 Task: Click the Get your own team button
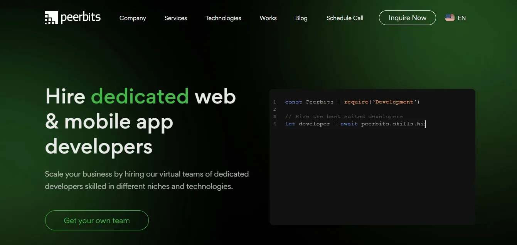point(97,220)
